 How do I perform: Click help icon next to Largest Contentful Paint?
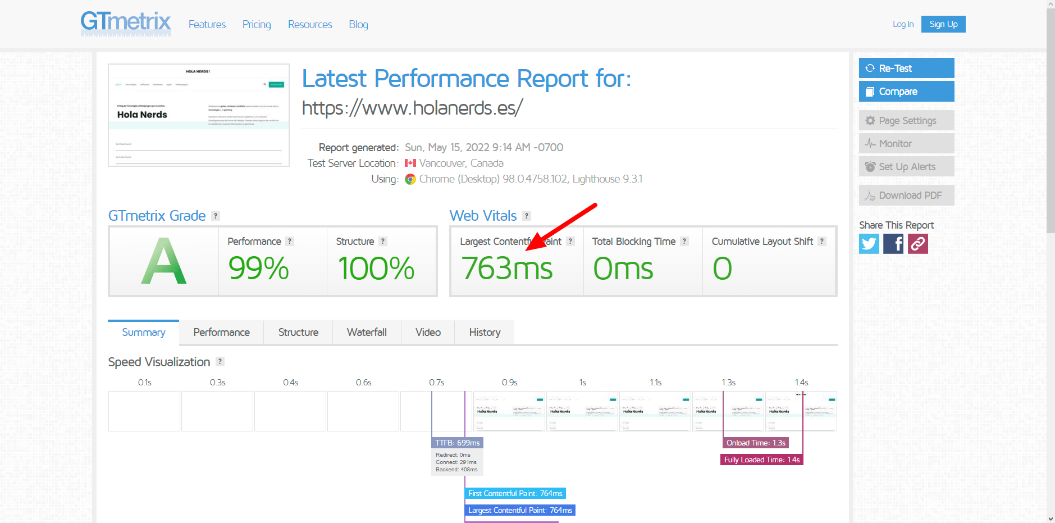coord(570,241)
